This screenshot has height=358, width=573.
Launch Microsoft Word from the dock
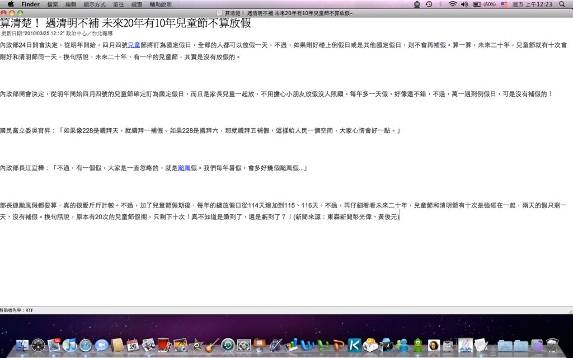[307, 345]
